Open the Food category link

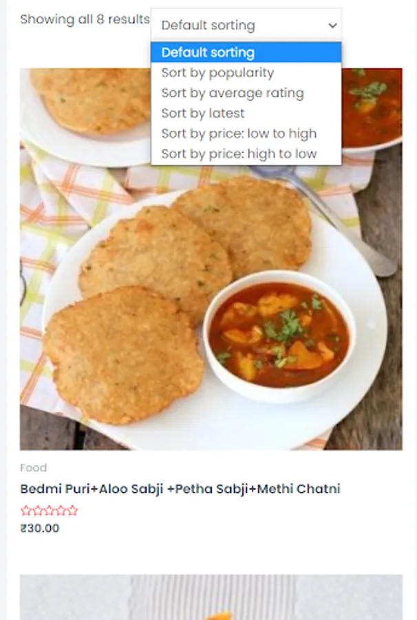coord(34,468)
